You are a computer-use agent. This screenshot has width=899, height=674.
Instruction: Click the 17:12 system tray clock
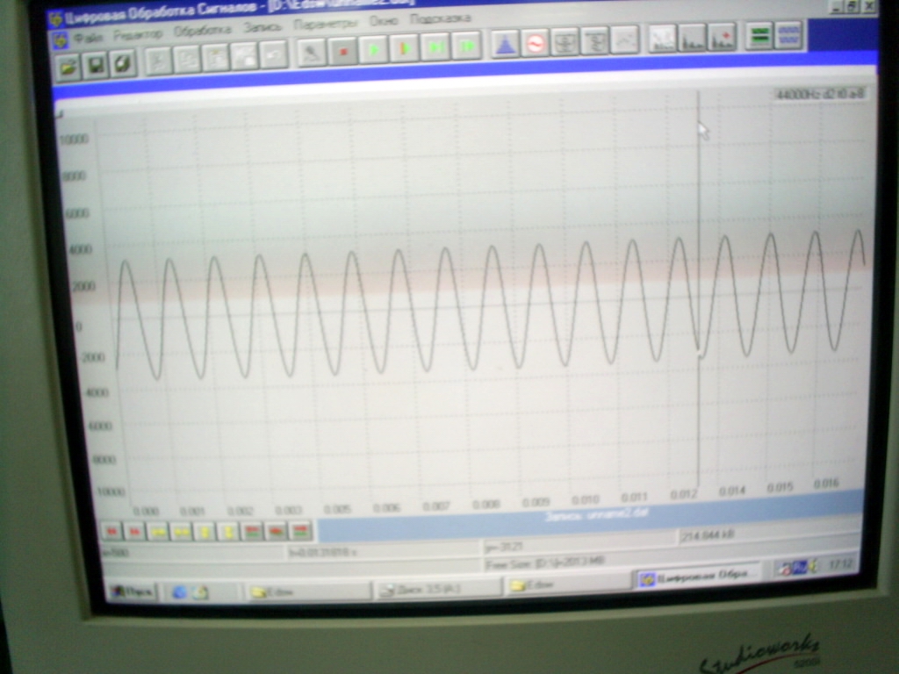(x=840, y=564)
